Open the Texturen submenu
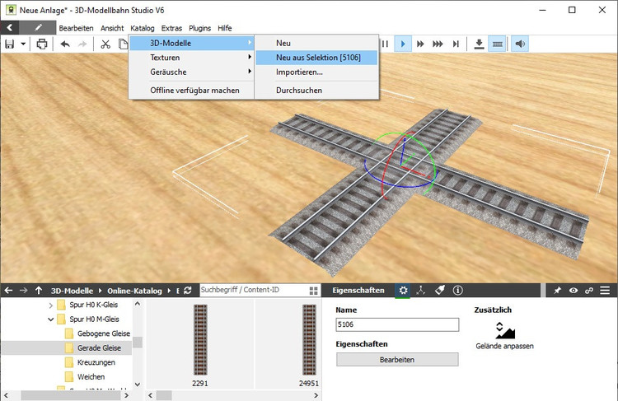618x401 pixels. click(165, 58)
